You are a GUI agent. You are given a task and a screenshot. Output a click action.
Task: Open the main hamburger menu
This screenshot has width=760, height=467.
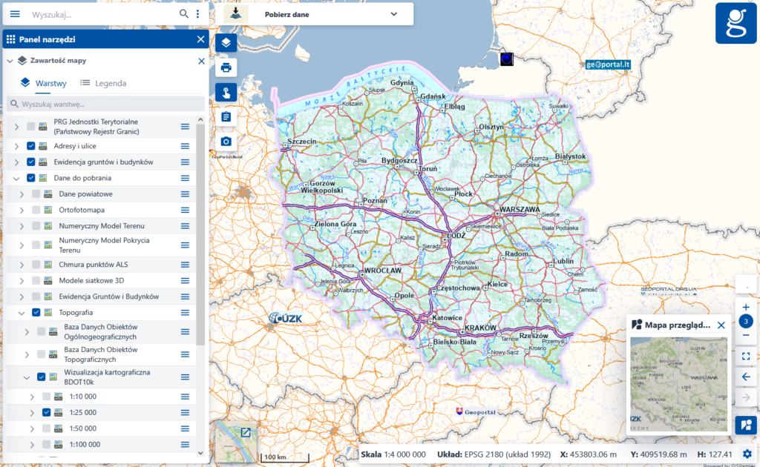[15, 14]
